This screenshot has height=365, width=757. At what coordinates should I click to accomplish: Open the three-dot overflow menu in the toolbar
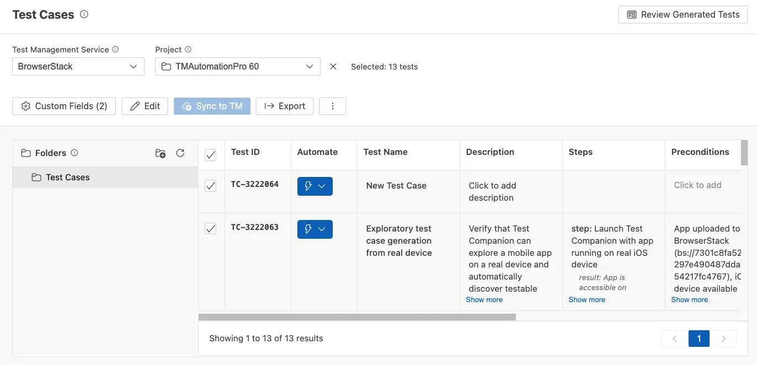click(333, 106)
